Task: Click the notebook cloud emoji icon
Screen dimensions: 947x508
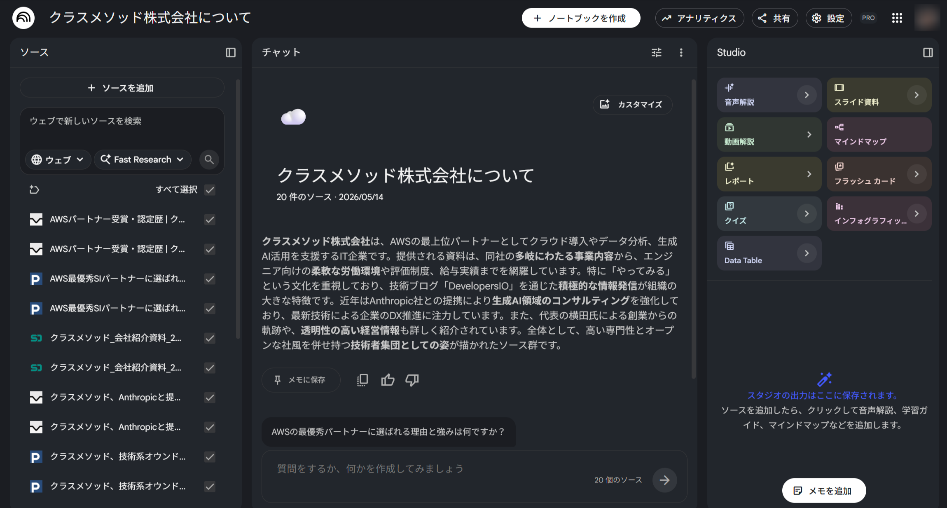Action: [x=293, y=117]
